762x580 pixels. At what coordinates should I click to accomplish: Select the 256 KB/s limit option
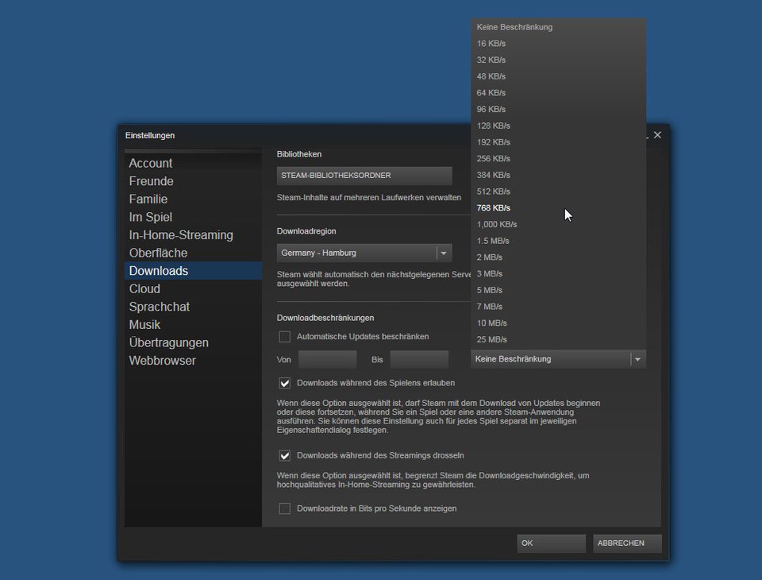click(558, 159)
